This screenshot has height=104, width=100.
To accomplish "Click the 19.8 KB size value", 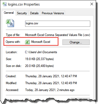I will (39, 59).
